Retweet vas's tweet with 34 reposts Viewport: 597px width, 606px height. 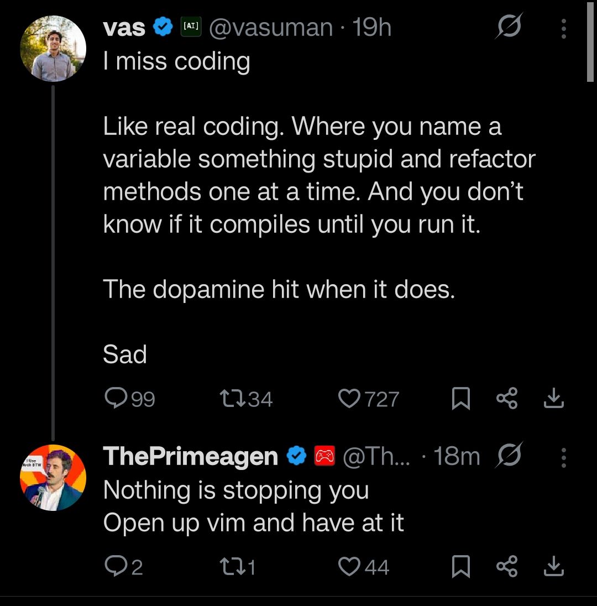pyautogui.click(x=230, y=398)
